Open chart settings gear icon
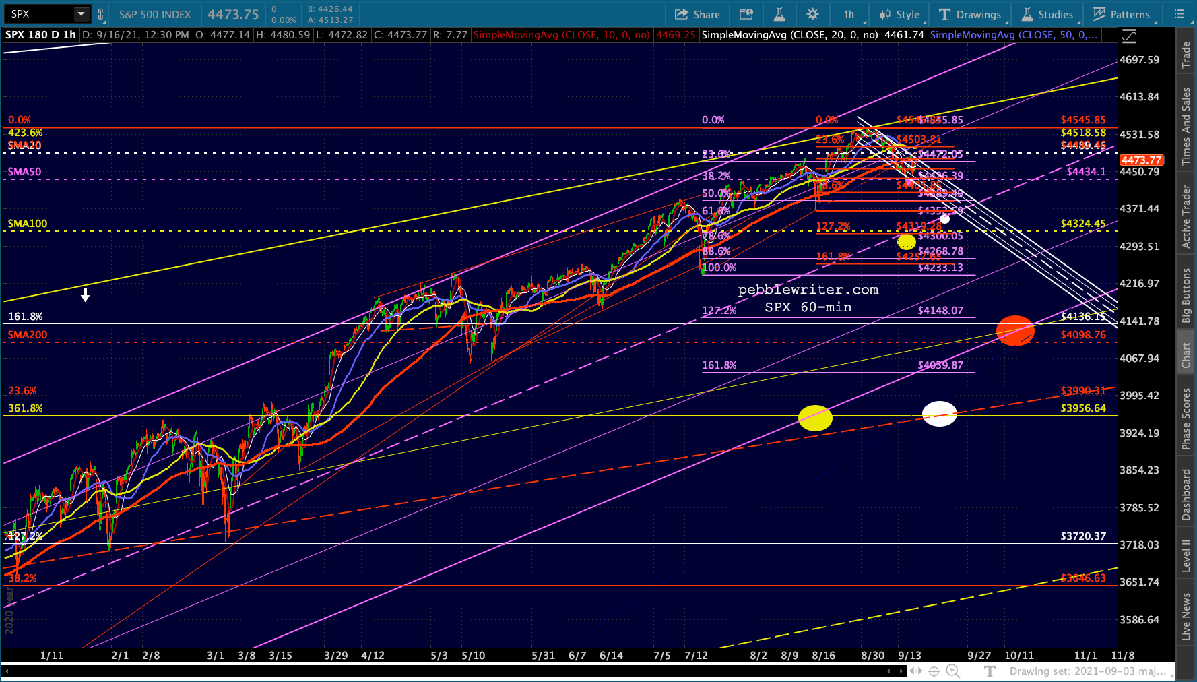The height and width of the screenshot is (682, 1197). tap(812, 14)
